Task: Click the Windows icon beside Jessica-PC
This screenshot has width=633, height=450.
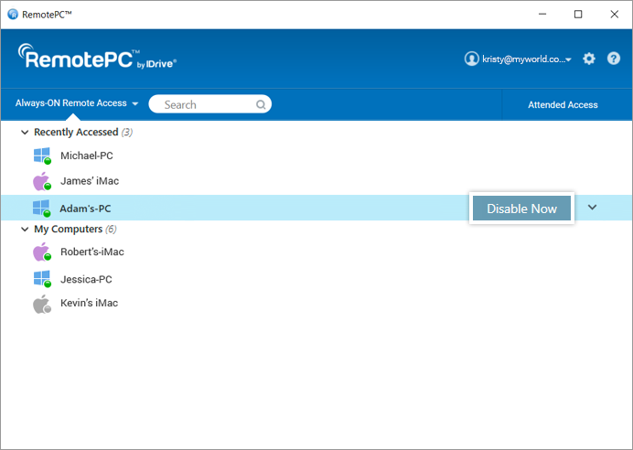Action: [x=42, y=279]
